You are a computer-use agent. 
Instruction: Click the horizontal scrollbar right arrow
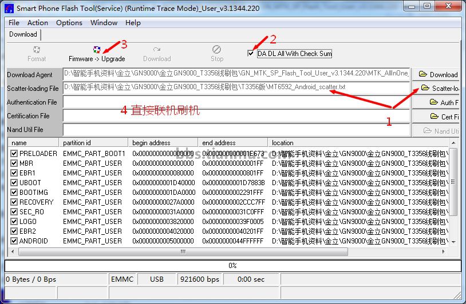tap(444, 252)
